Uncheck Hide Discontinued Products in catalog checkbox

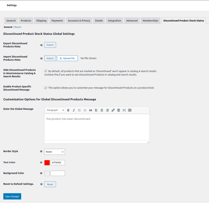(46, 71)
